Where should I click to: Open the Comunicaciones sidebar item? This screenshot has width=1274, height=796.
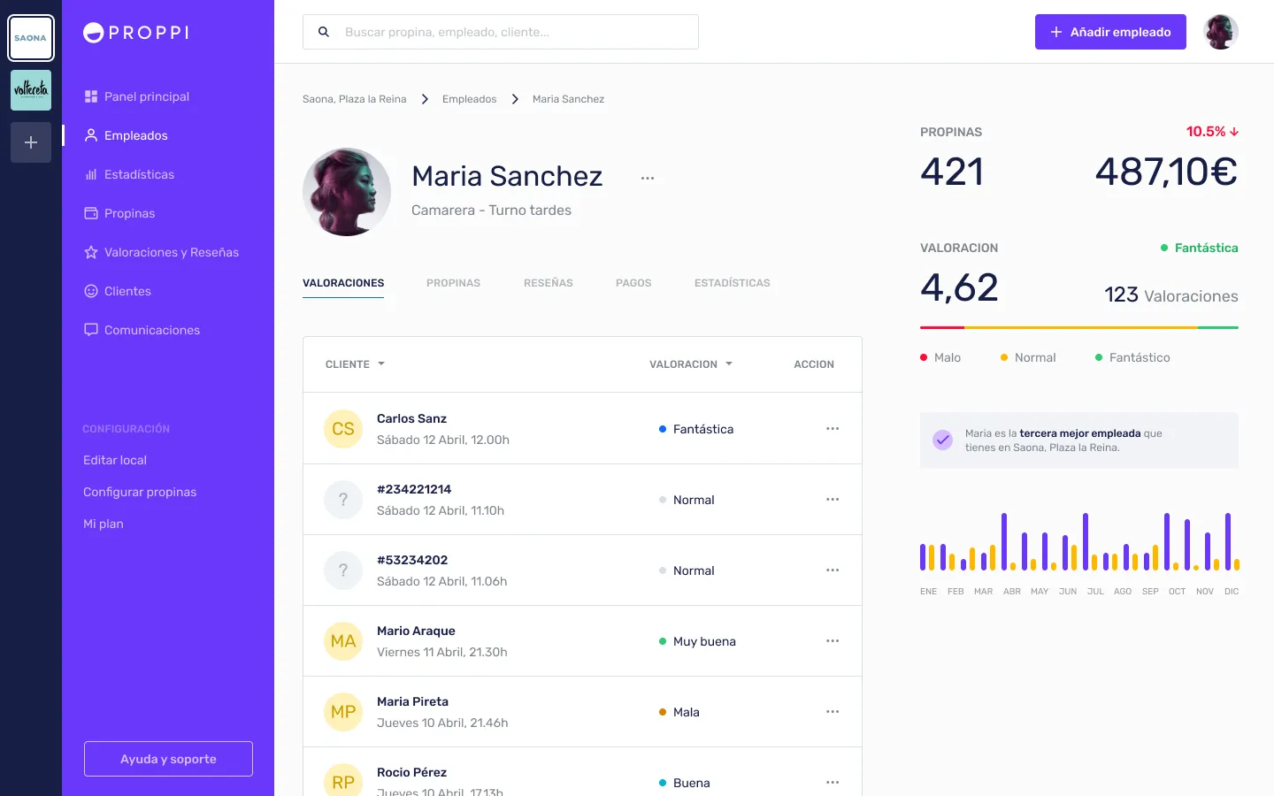[x=151, y=330]
